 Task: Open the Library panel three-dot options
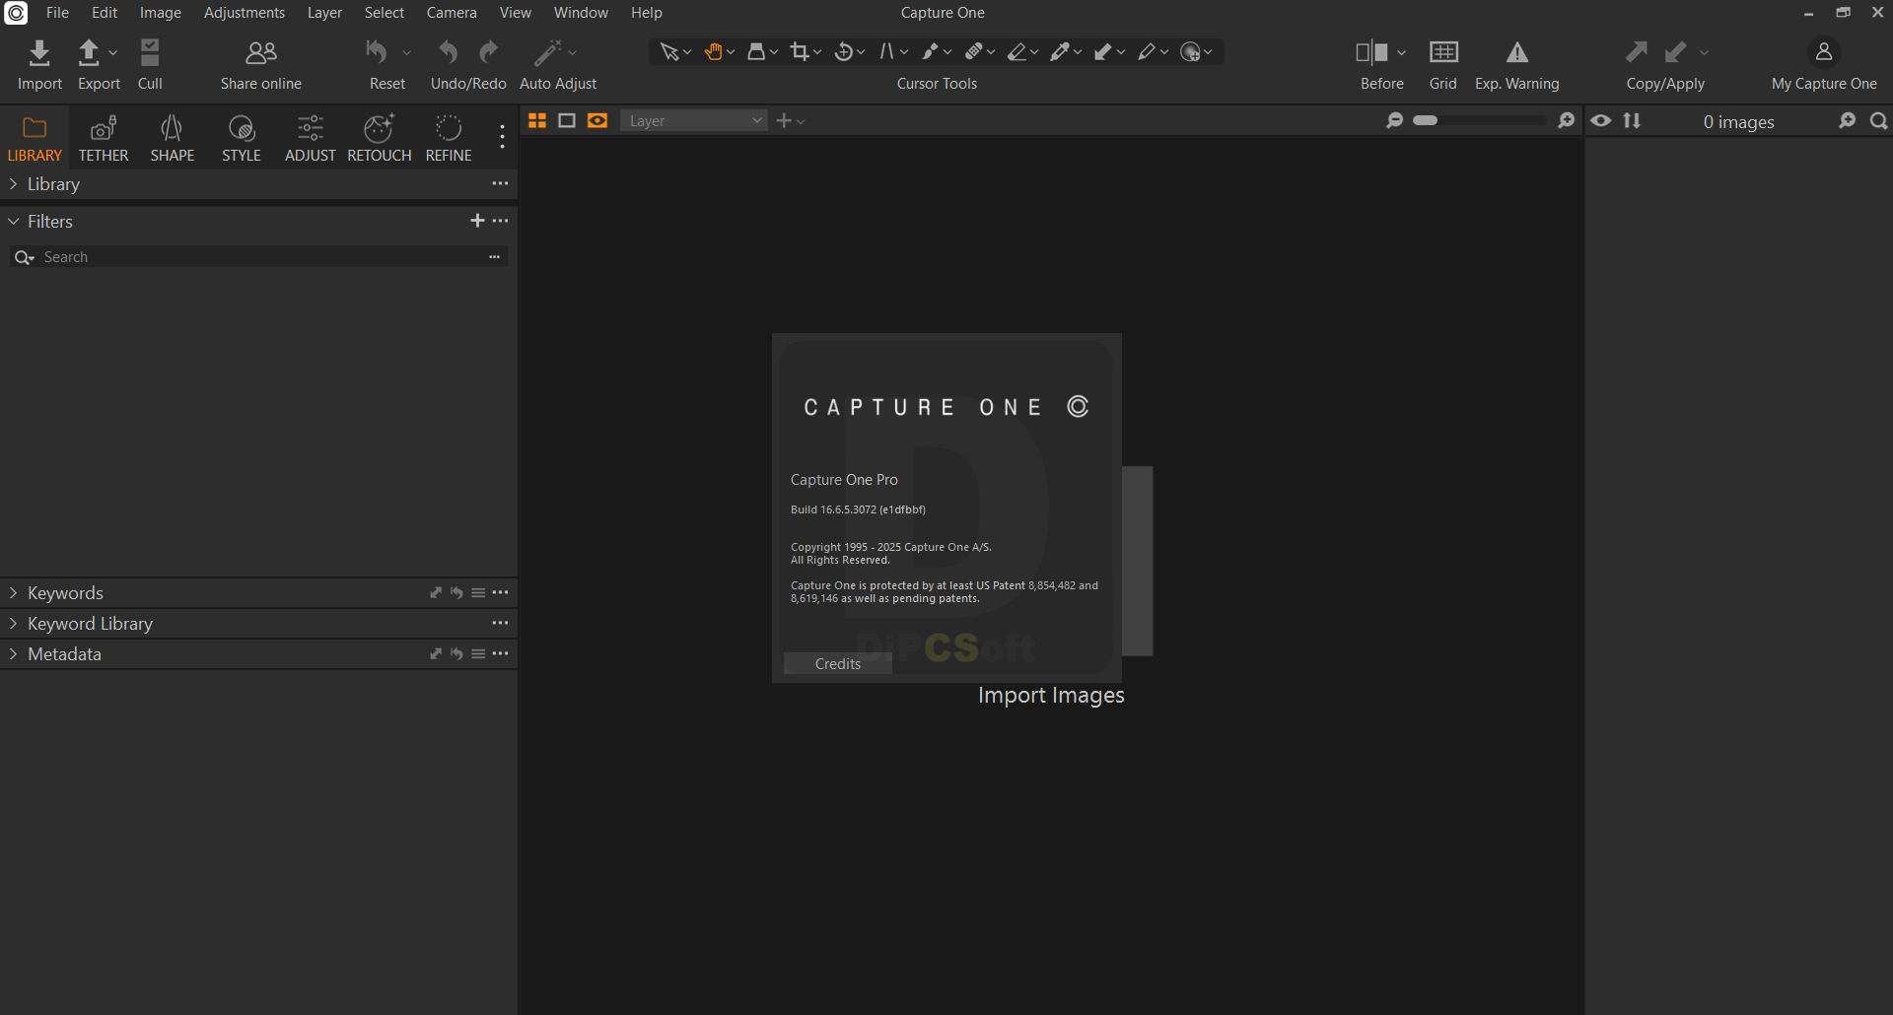pyautogui.click(x=501, y=183)
